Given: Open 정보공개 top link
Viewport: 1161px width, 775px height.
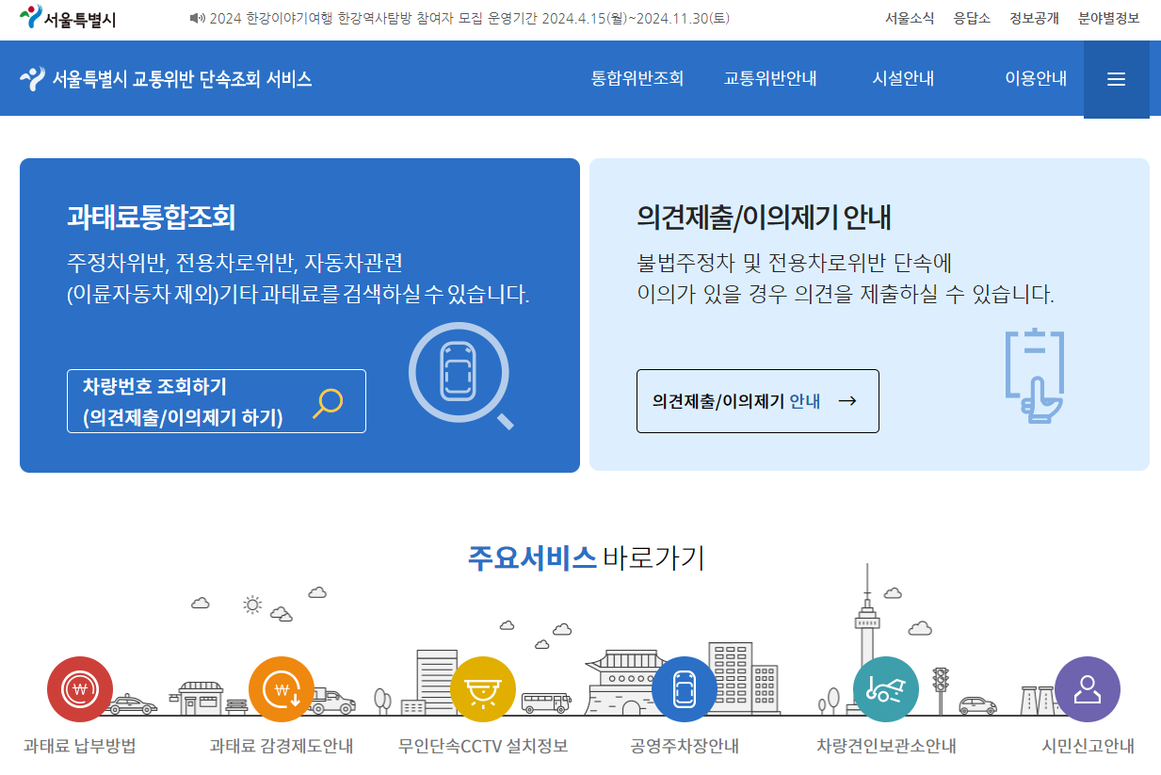Looking at the screenshot, I should click(1034, 18).
